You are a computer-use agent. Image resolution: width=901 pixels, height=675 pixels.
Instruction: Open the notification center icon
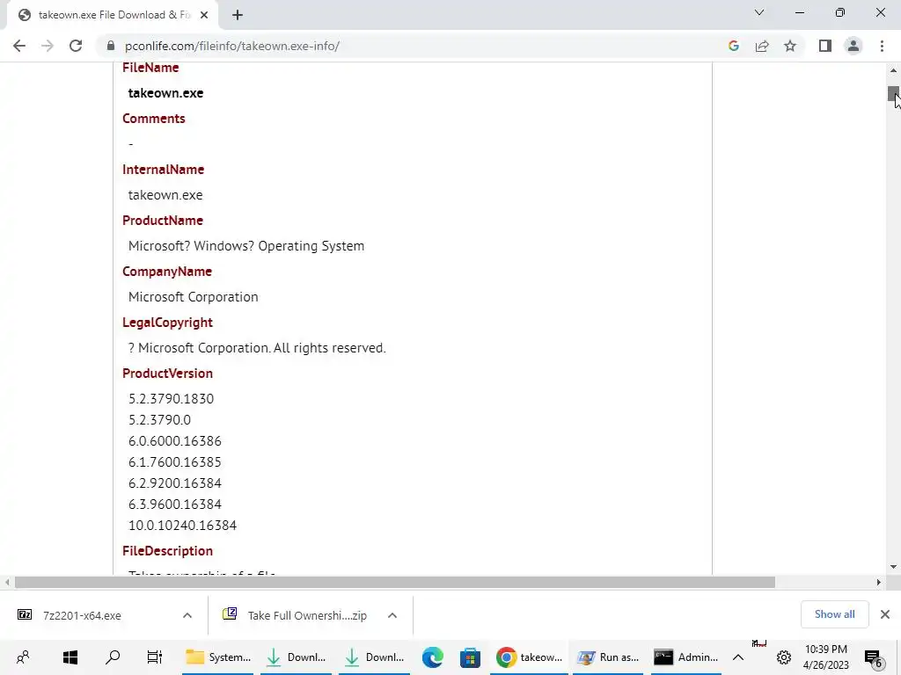pyautogui.click(x=874, y=657)
